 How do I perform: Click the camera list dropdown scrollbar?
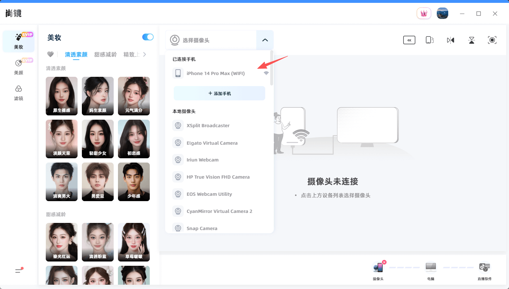pyautogui.click(x=272, y=68)
